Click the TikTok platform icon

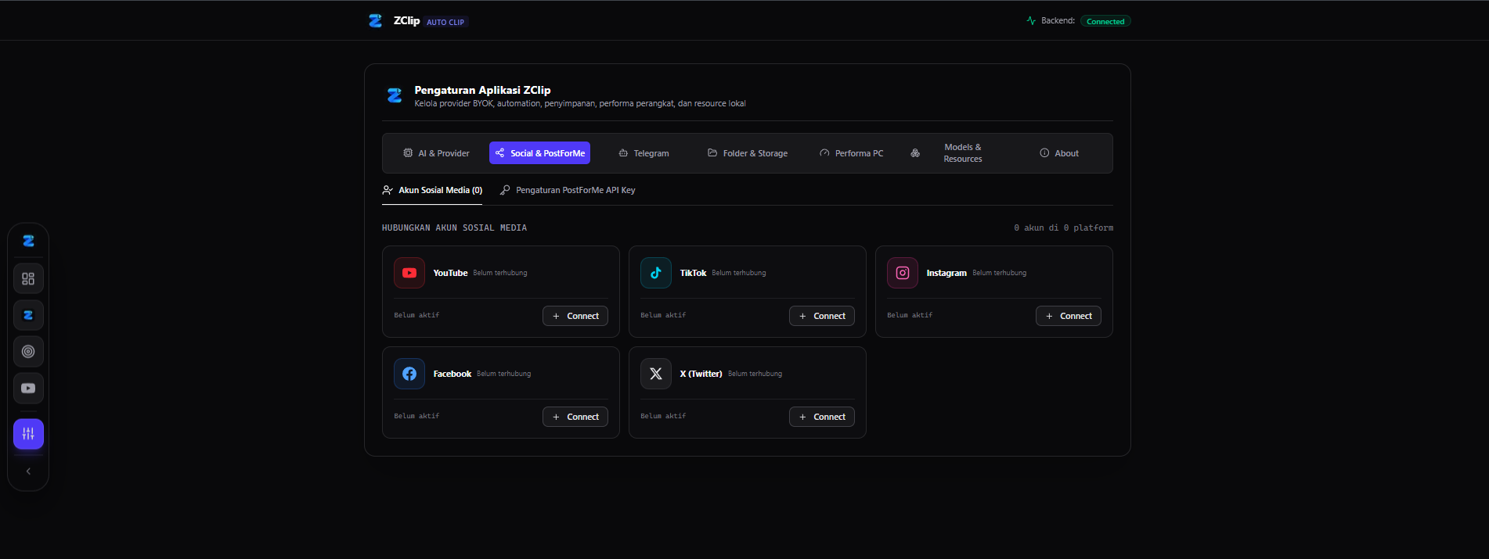pyautogui.click(x=656, y=273)
